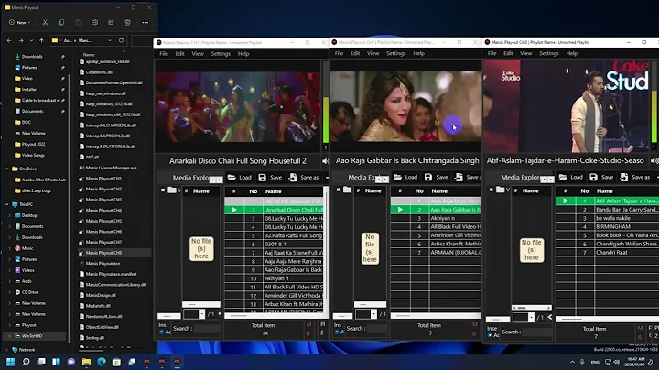The width and height of the screenshot is (659, 370).
Task: Open page number dropdown in CH2 Media Explorer
Action: coord(373,314)
